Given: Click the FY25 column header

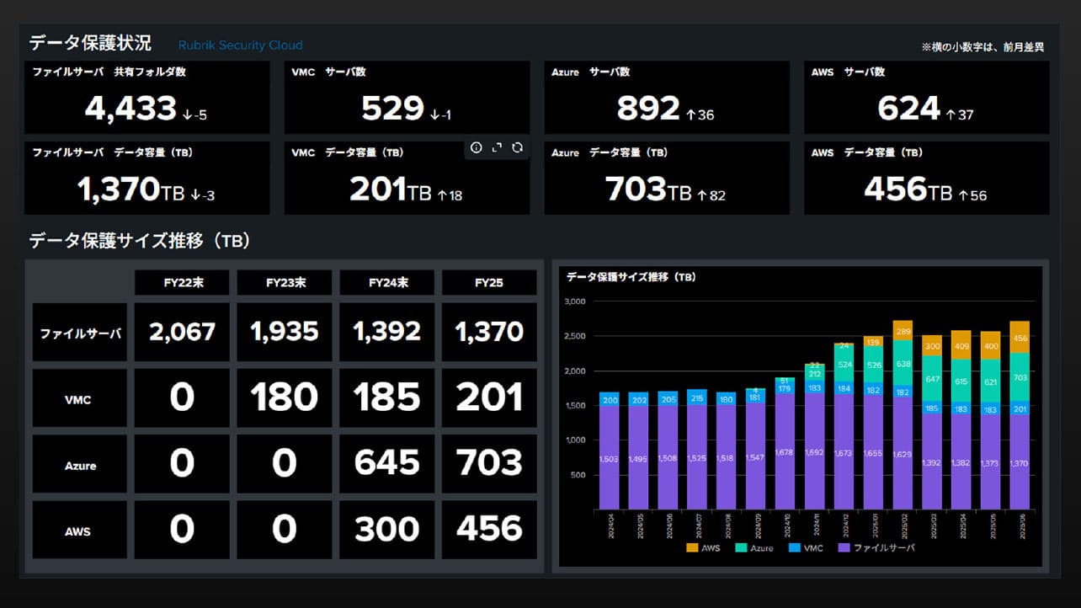Looking at the screenshot, I should (489, 283).
